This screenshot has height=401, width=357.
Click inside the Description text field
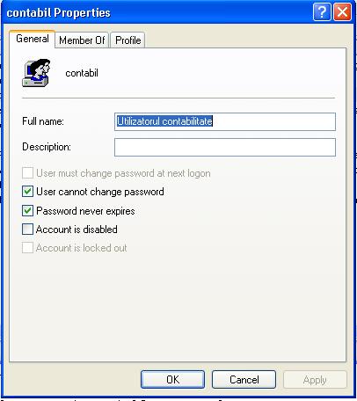[x=225, y=147]
